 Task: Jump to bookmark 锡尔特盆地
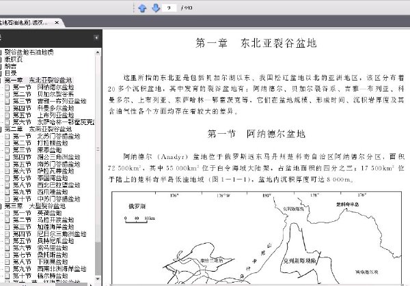tap(40, 276)
